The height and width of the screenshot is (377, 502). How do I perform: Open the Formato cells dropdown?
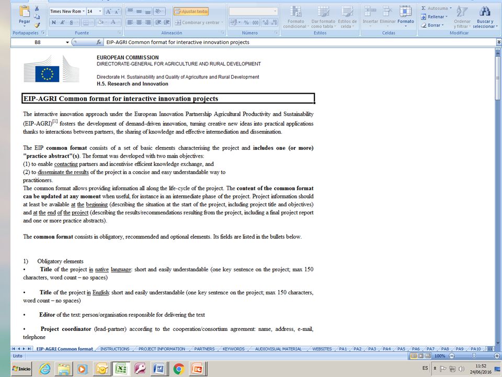click(x=406, y=16)
